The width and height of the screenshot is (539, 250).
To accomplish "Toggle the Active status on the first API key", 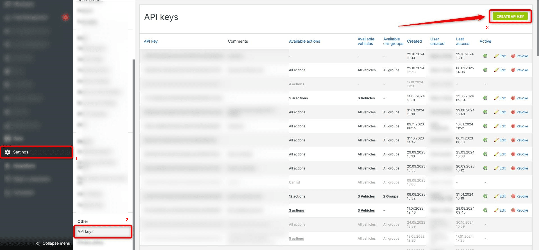I will (485, 56).
